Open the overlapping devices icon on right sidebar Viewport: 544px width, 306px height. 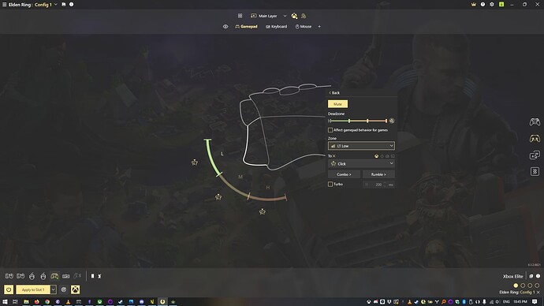point(535,155)
